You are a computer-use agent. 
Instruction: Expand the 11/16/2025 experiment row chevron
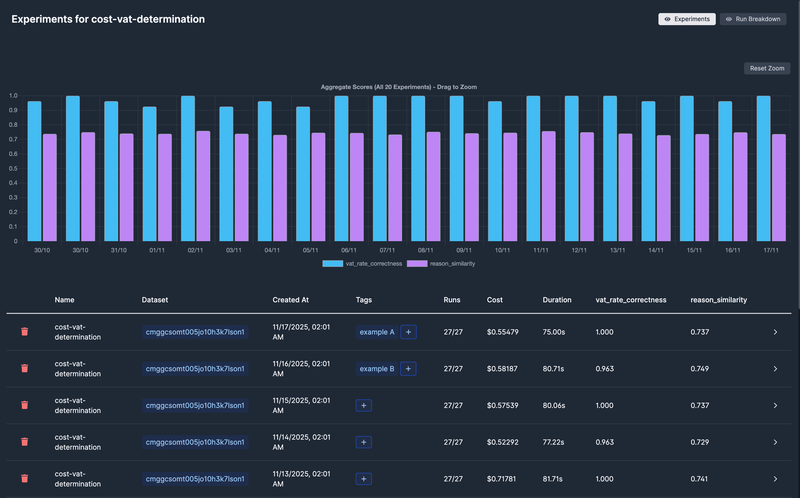pyautogui.click(x=775, y=368)
